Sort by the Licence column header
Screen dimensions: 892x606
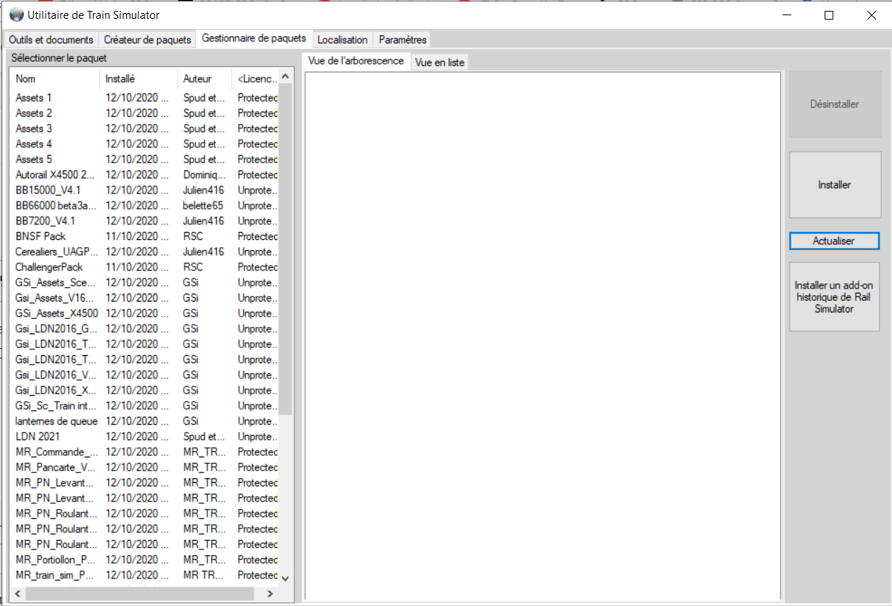[x=255, y=79]
